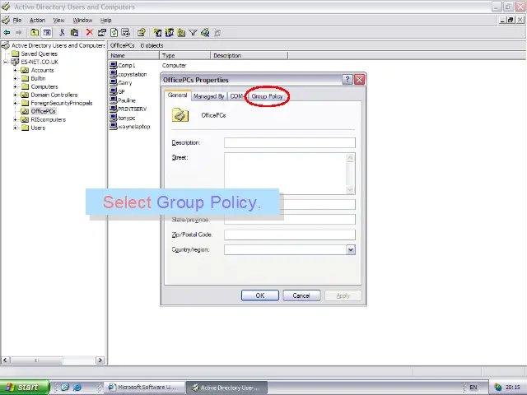The image size is (527, 395).
Task: Expand the Users tree node
Action: 15,128
